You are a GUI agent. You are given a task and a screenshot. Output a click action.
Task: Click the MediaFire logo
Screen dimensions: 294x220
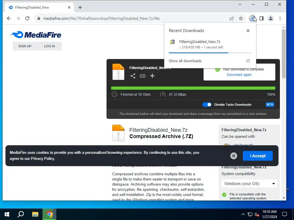point(36,35)
